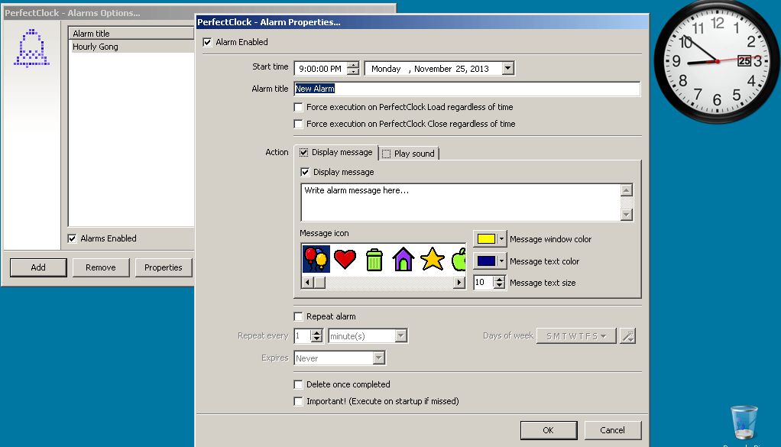Image resolution: width=781 pixels, height=447 pixels.
Task: Switch to the Play sound tab
Action: click(409, 154)
